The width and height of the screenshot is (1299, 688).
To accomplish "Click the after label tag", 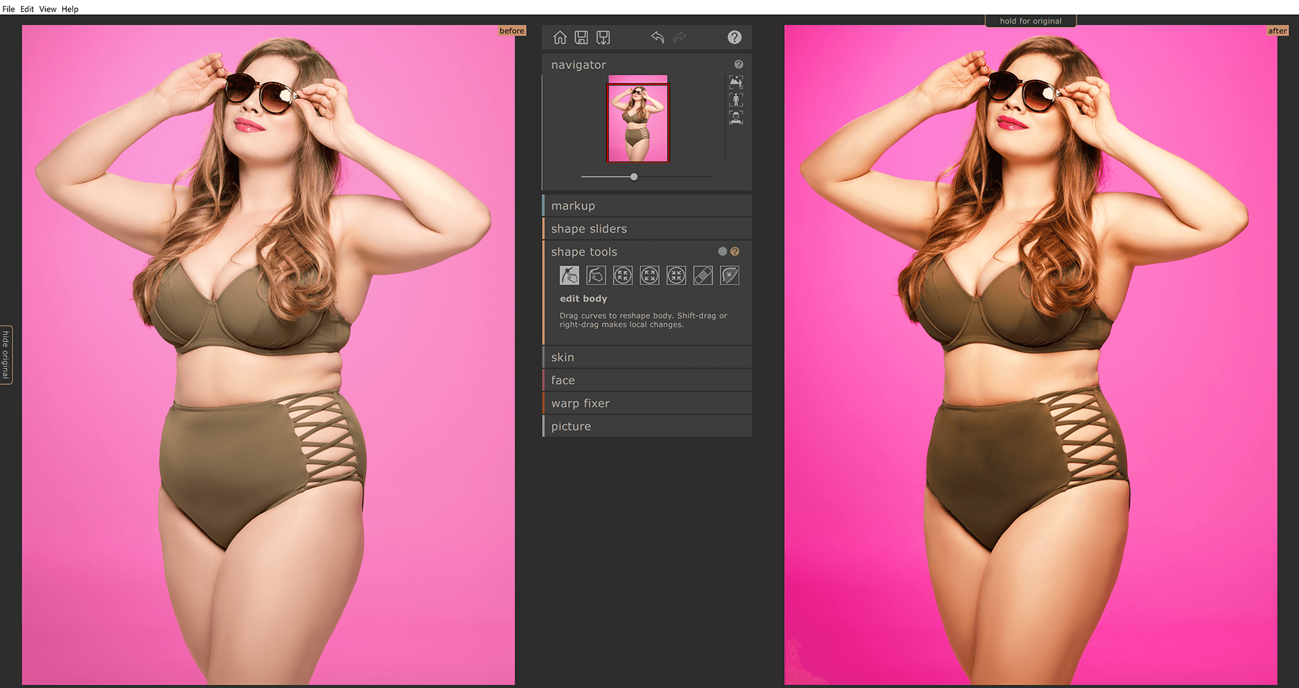I will 1277,31.
